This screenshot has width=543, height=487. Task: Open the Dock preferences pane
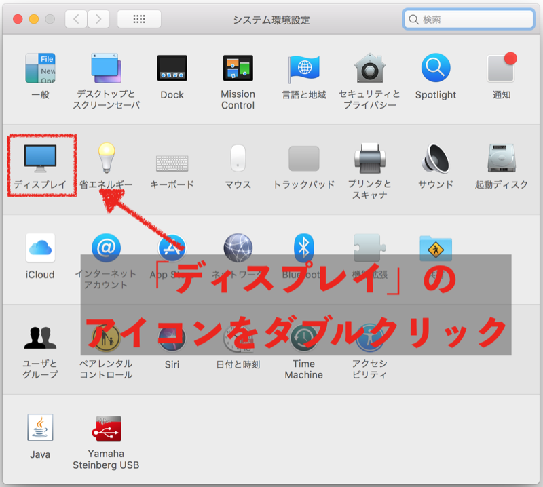coord(172,69)
